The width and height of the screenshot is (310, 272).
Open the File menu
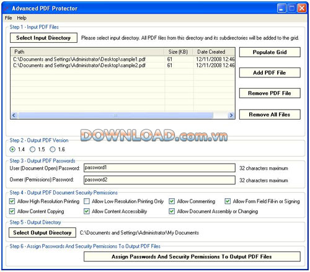click(x=8, y=18)
